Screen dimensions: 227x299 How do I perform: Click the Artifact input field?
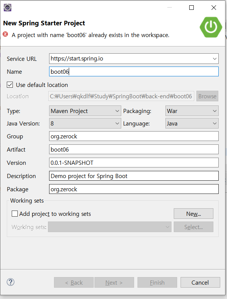point(134,149)
